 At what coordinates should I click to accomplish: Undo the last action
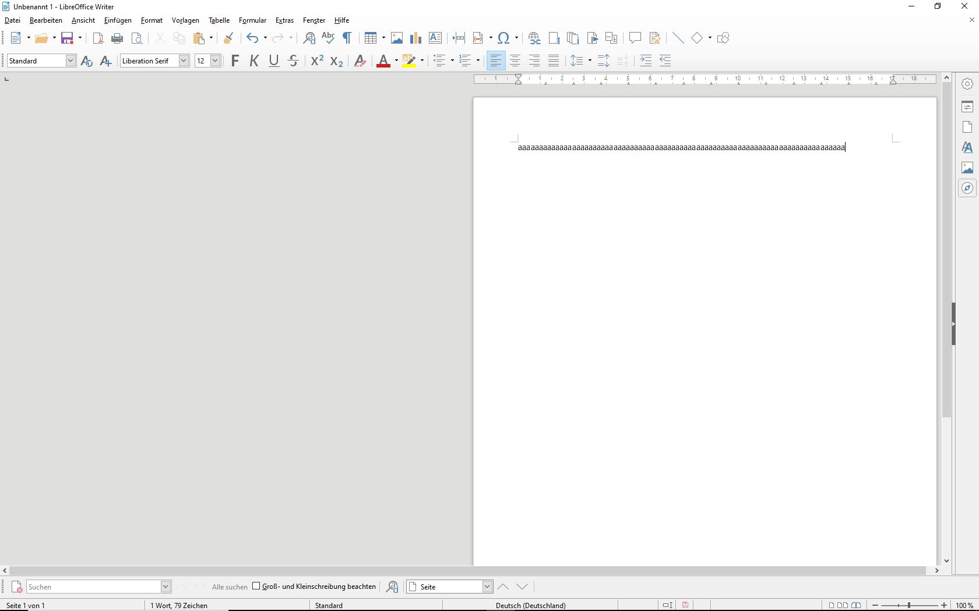(252, 38)
